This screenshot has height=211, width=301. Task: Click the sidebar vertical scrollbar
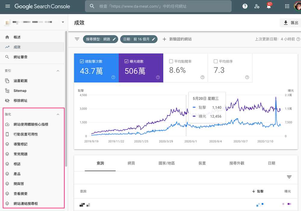click(x=66, y=99)
